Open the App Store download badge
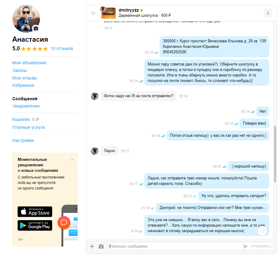Viewport: 278px width, 258px height. tap(35, 212)
